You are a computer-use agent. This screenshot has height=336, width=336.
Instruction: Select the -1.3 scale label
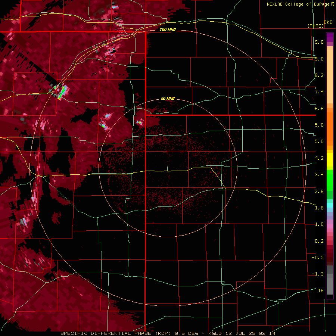[318, 274]
